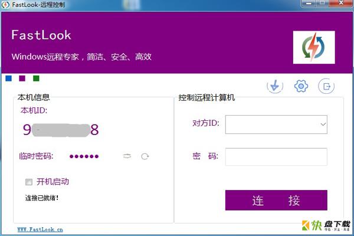354x236 pixels.
Task: Show the temporary password with eye icon
Action: pyautogui.click(x=127, y=156)
